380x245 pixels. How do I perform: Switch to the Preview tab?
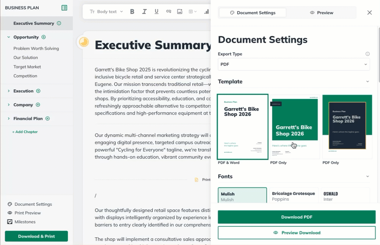click(321, 13)
